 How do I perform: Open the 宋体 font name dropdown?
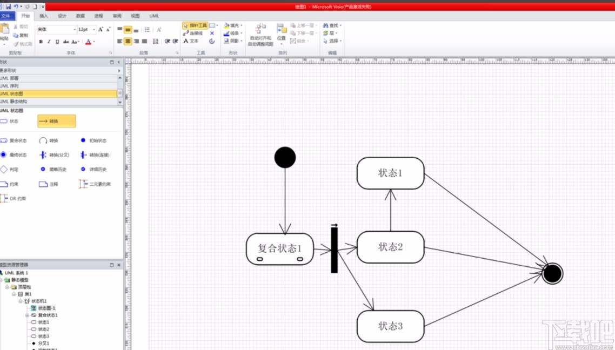[57, 29]
